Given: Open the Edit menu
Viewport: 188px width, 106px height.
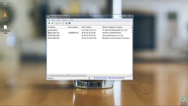Looking at the screenshot, I should 53,20.
